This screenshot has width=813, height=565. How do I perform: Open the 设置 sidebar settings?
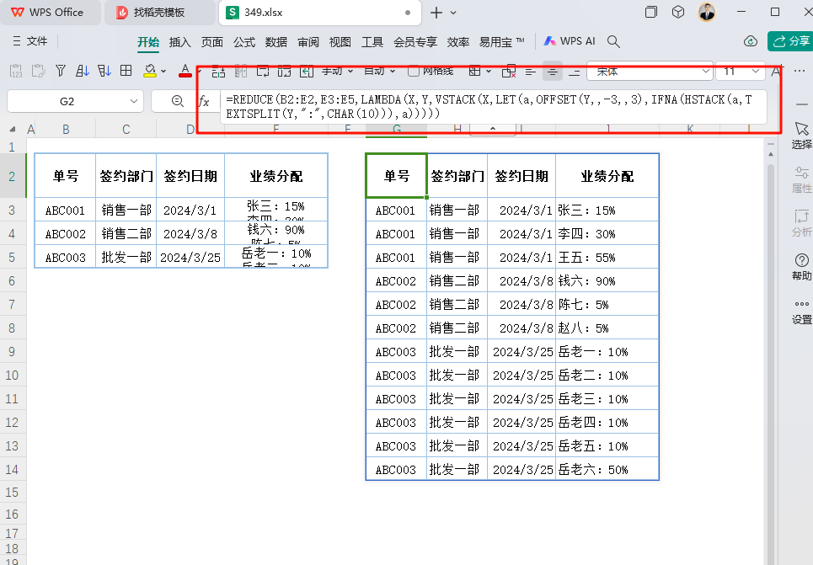(x=801, y=312)
